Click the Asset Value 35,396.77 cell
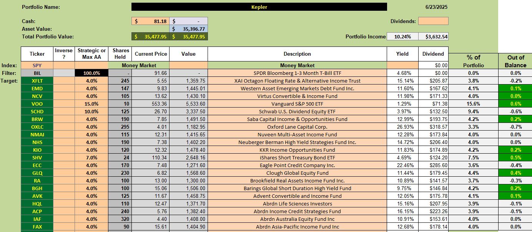The image size is (532, 232). tap(188, 29)
